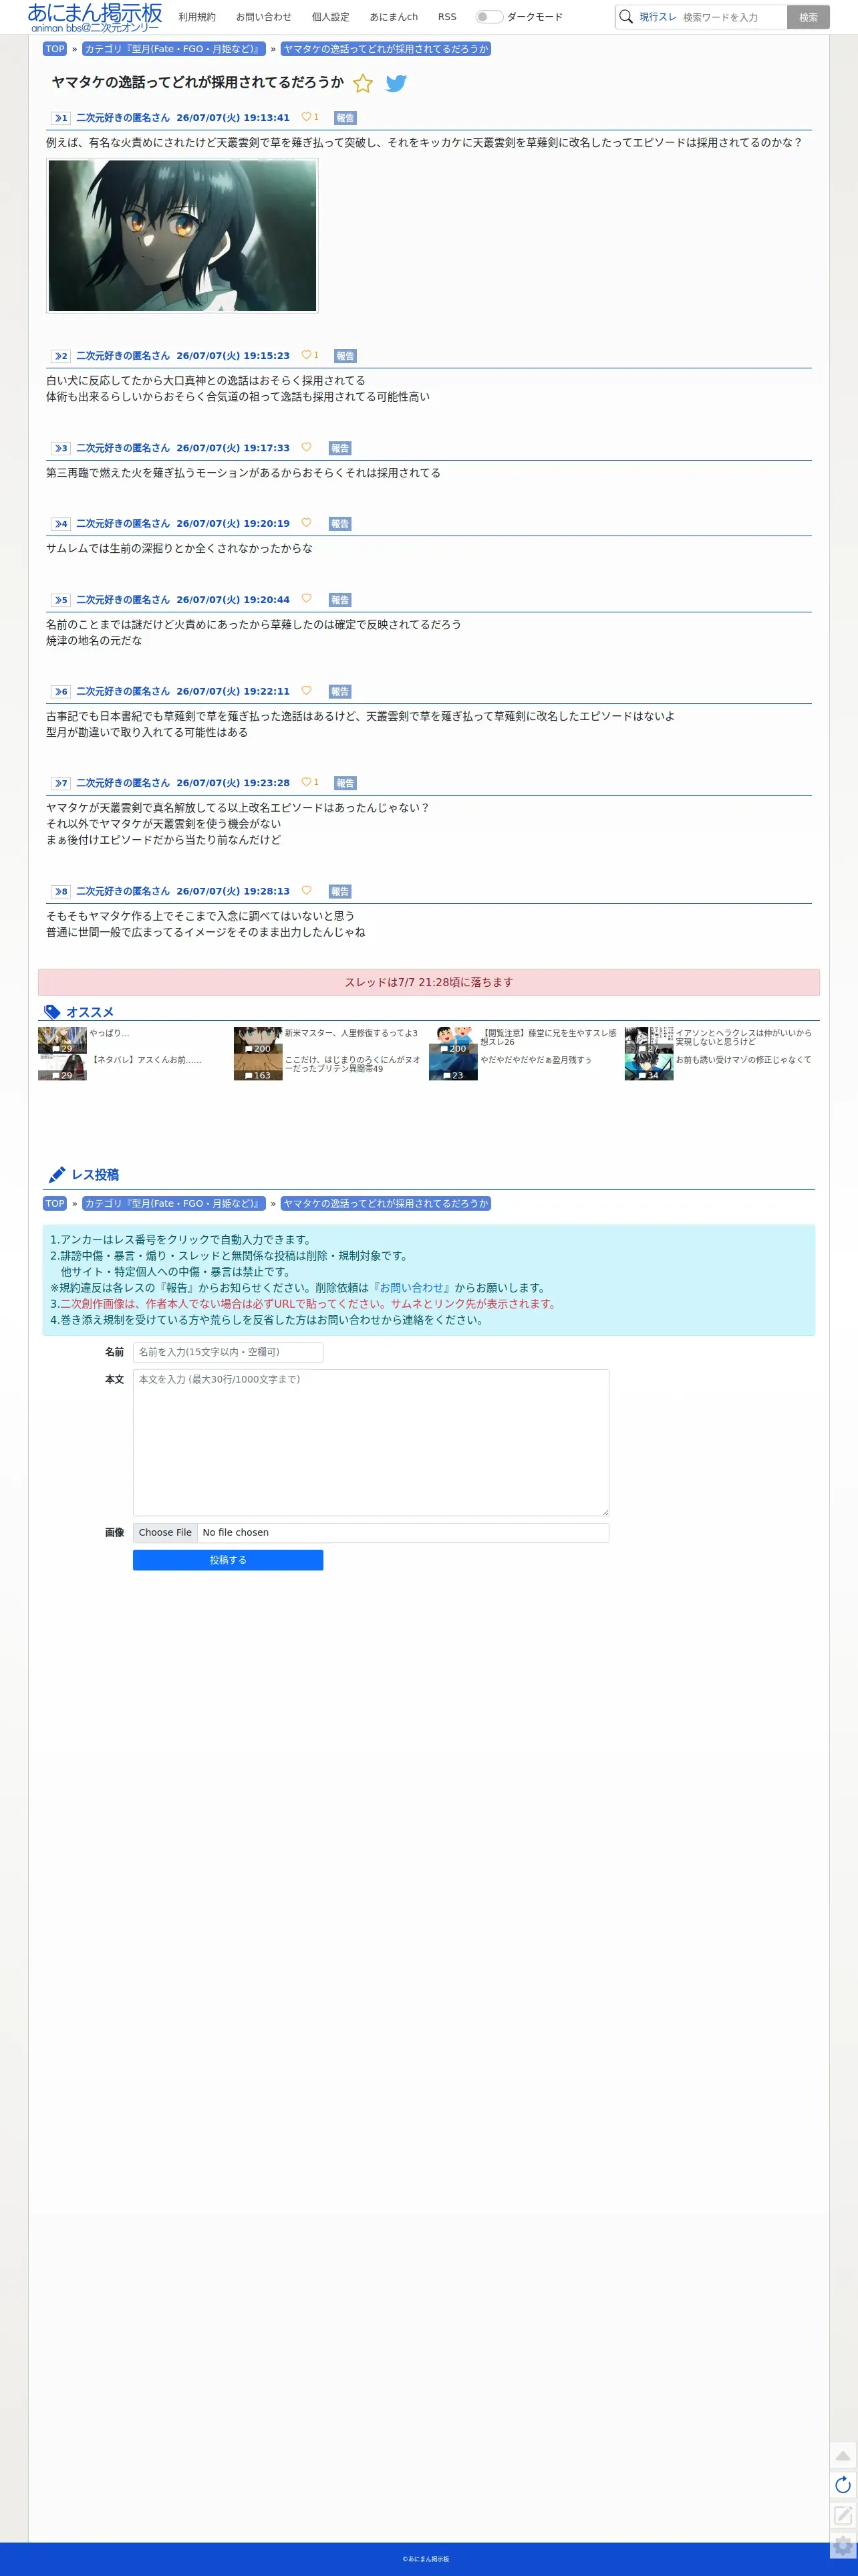Open the reply form via floating pencil icon

pyautogui.click(x=843, y=2515)
